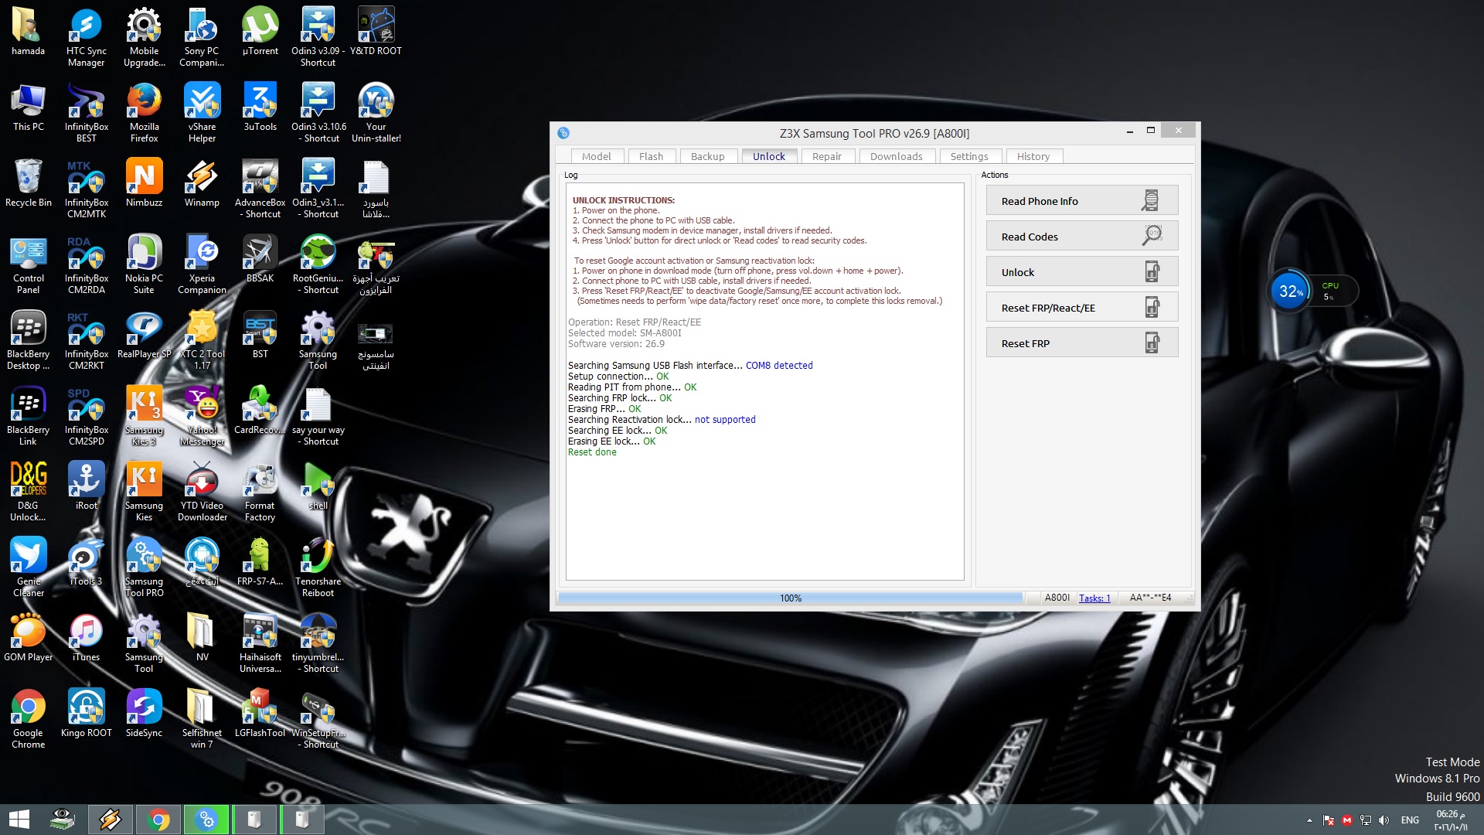Click the Reset FRP/React/EE button

(x=1081, y=308)
